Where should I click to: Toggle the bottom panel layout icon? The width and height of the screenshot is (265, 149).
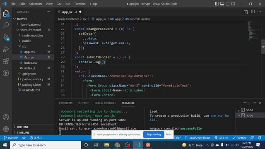pos(222,4)
